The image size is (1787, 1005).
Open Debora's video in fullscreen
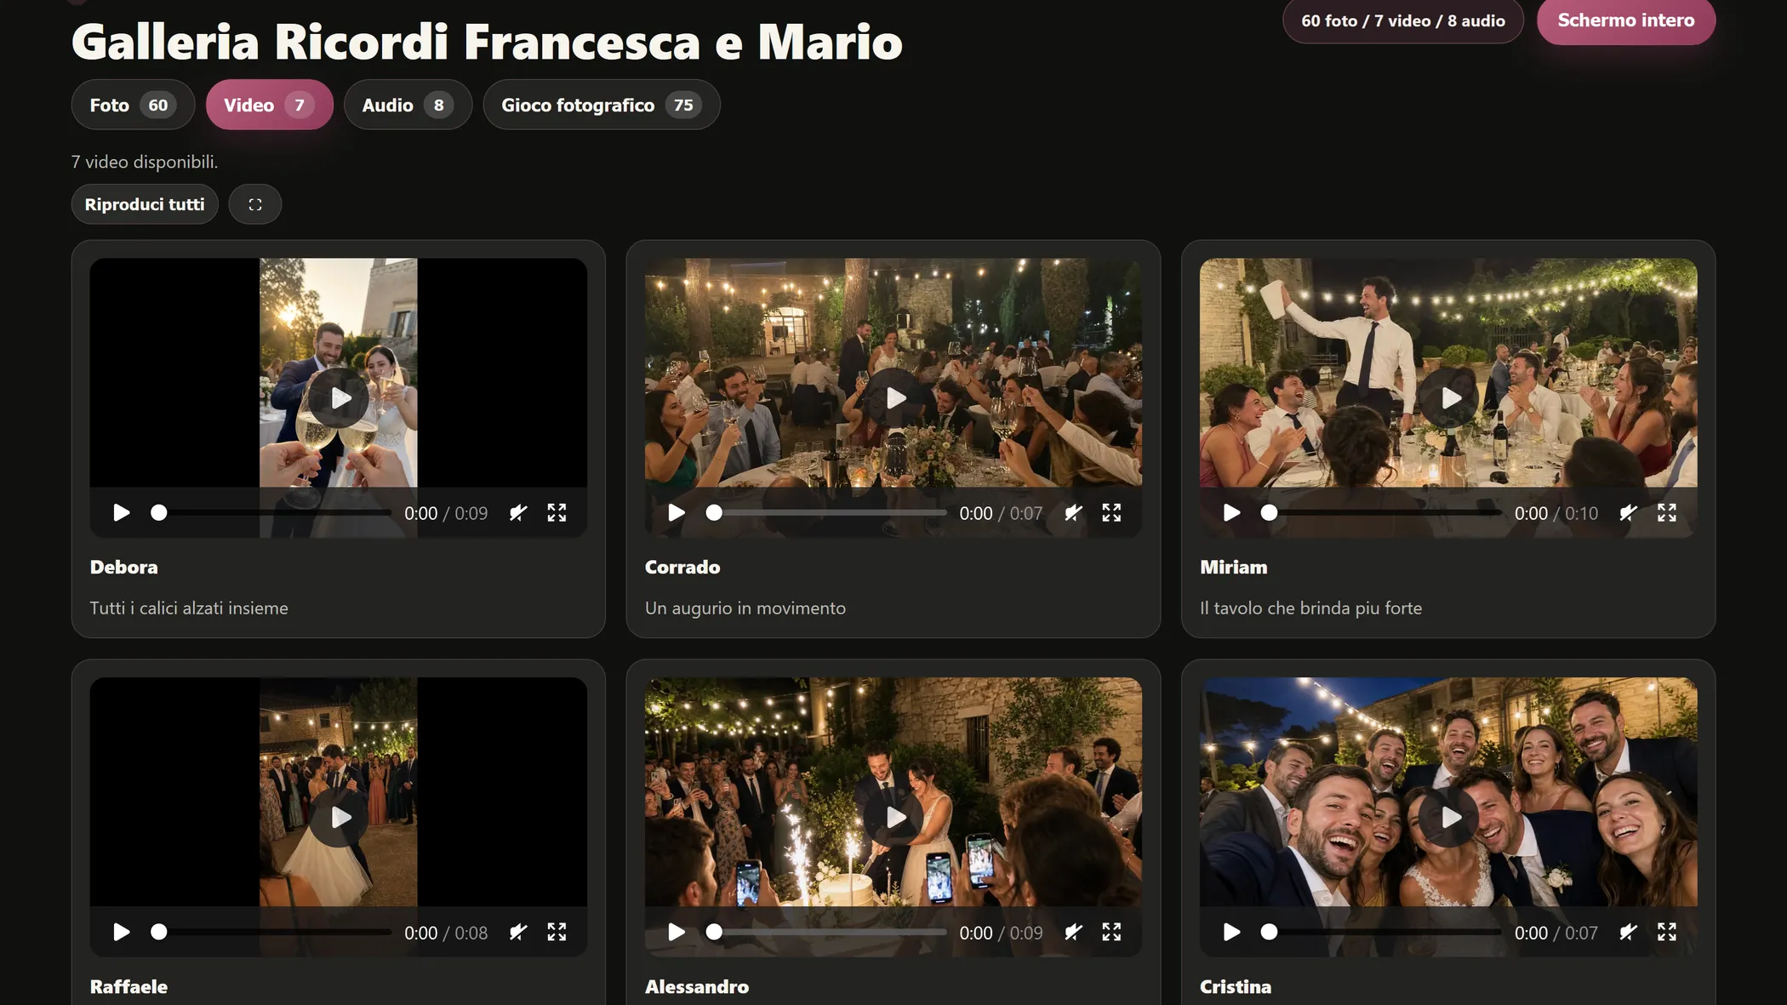point(557,512)
